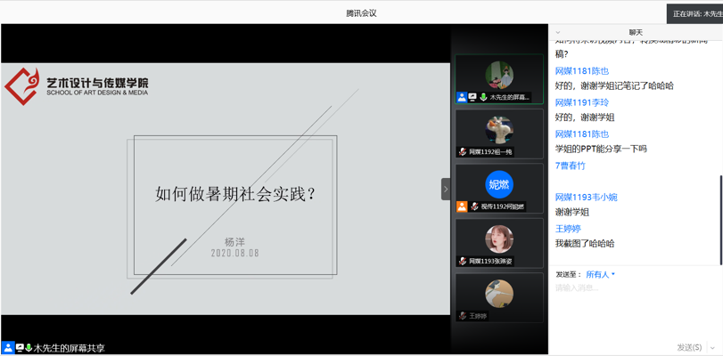The height and width of the screenshot is (356, 723).
Task: Select 妮燃's blue avatar video thumbnail
Action: tap(499, 184)
